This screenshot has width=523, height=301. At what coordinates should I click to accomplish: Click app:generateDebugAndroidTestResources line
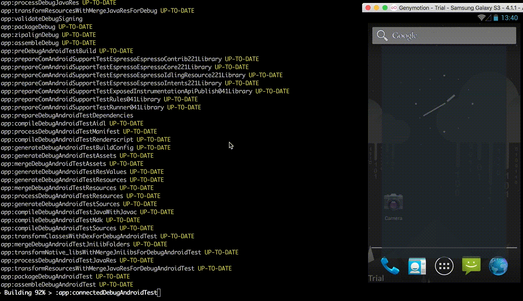82,180
